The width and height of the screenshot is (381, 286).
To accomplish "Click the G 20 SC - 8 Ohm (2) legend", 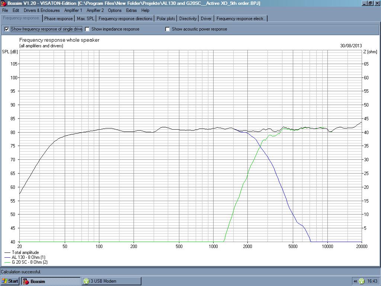I will coord(26,262).
